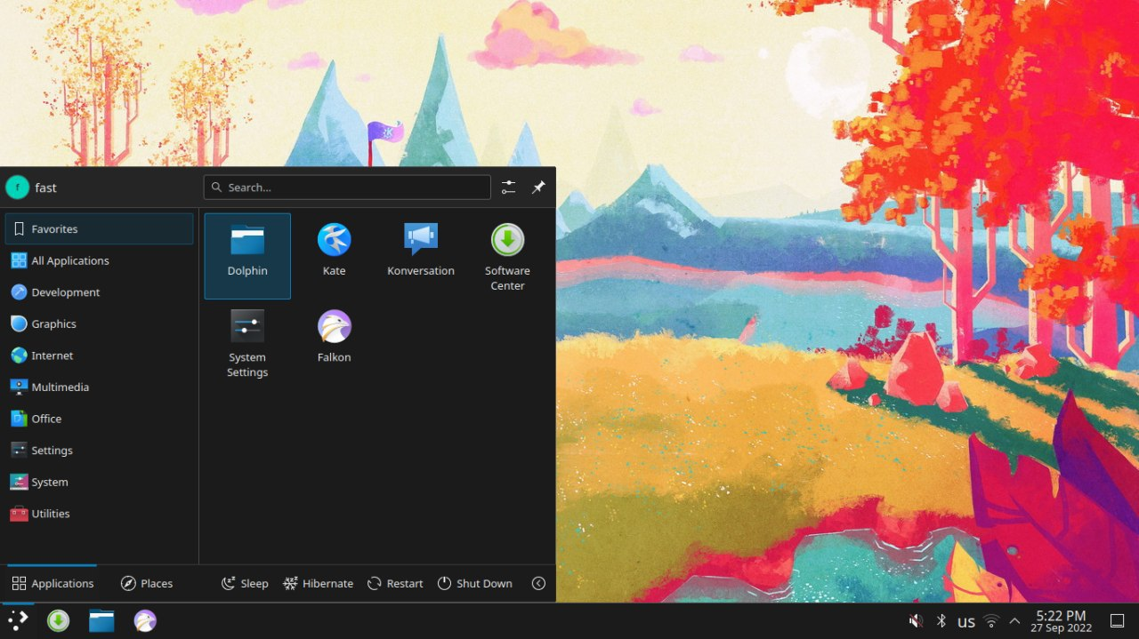Open the muted volume tray icon
Viewport: 1139px width, 639px height.
[x=916, y=621]
